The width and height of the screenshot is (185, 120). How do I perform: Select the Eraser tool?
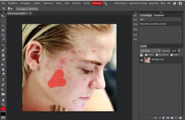tap(3, 60)
